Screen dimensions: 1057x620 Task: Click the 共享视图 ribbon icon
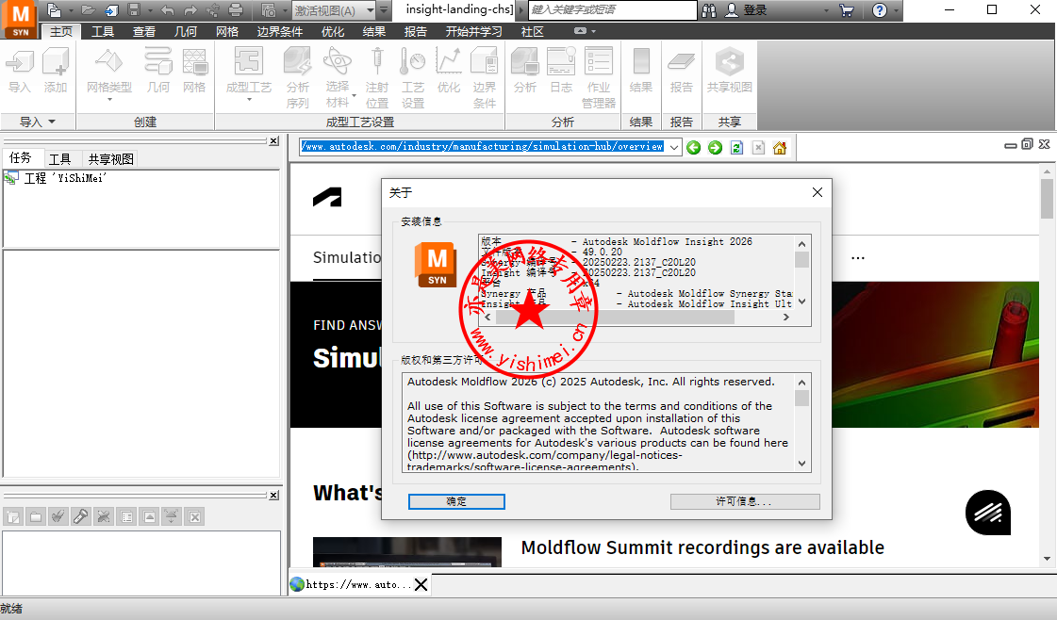pyautogui.click(x=730, y=71)
